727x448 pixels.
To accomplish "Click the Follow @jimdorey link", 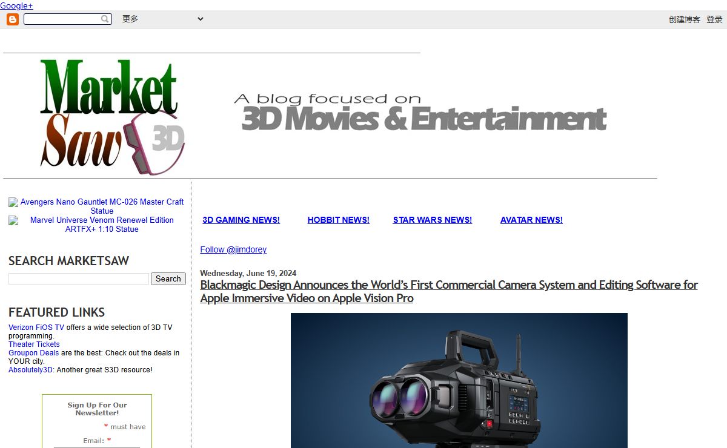I will [x=233, y=249].
